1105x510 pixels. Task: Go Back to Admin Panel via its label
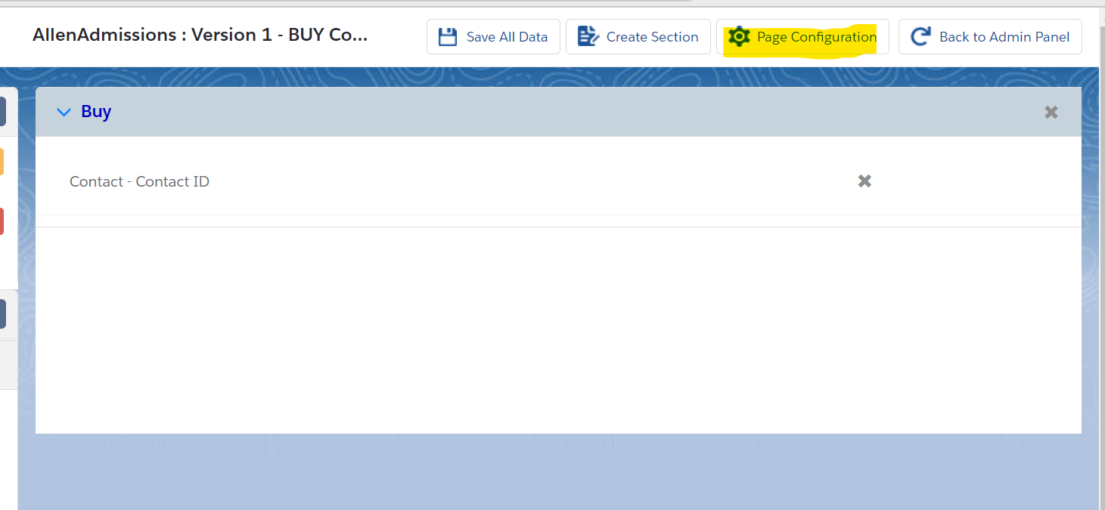click(1004, 37)
